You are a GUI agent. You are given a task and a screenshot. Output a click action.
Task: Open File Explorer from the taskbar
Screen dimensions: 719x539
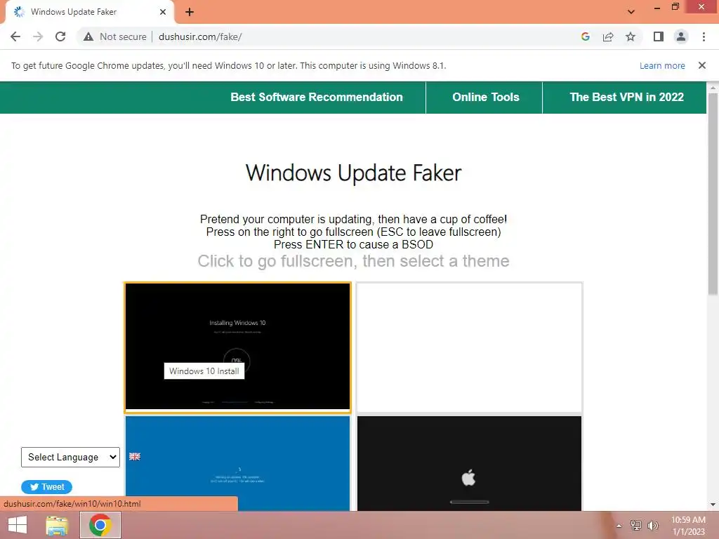click(57, 525)
